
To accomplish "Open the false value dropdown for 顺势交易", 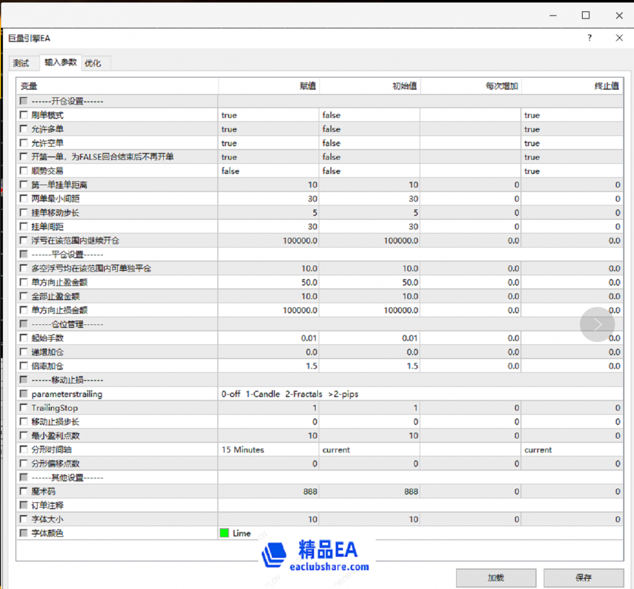I will (267, 171).
